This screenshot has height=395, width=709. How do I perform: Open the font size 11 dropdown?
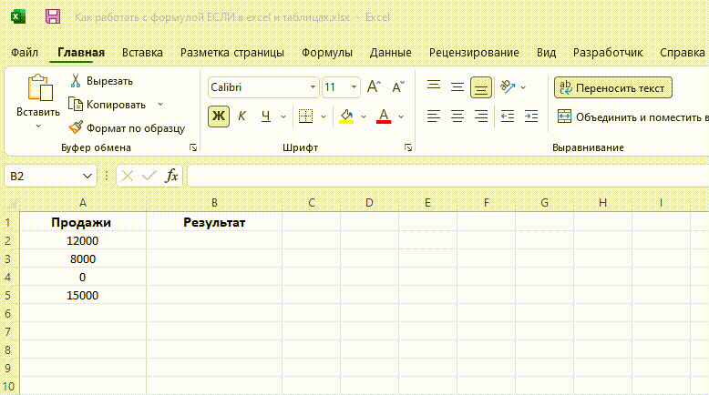354,87
